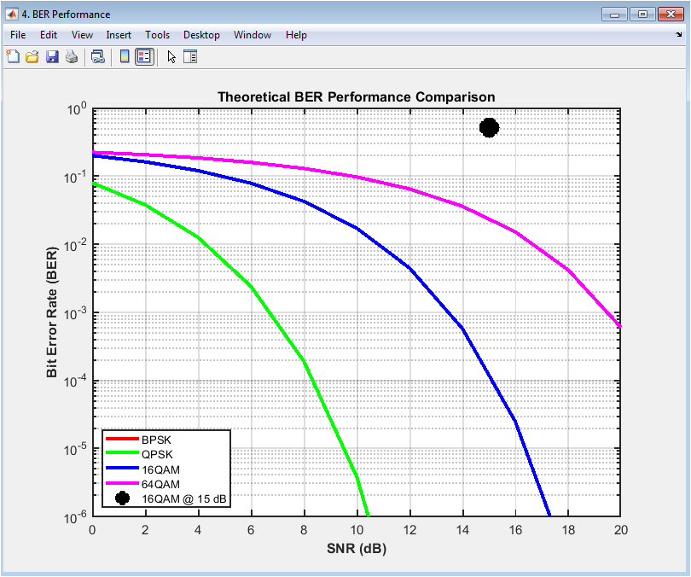Open the Tools menu
691x577 pixels.
point(157,35)
